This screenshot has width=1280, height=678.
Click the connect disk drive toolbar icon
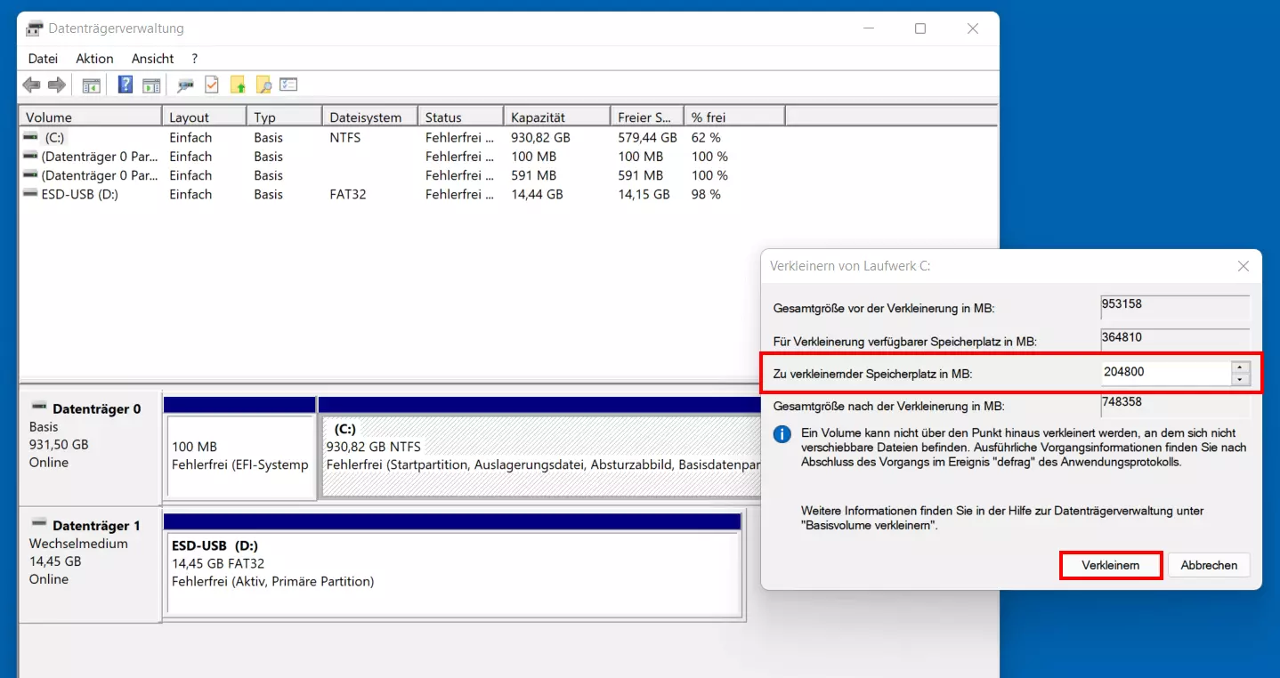click(x=185, y=85)
